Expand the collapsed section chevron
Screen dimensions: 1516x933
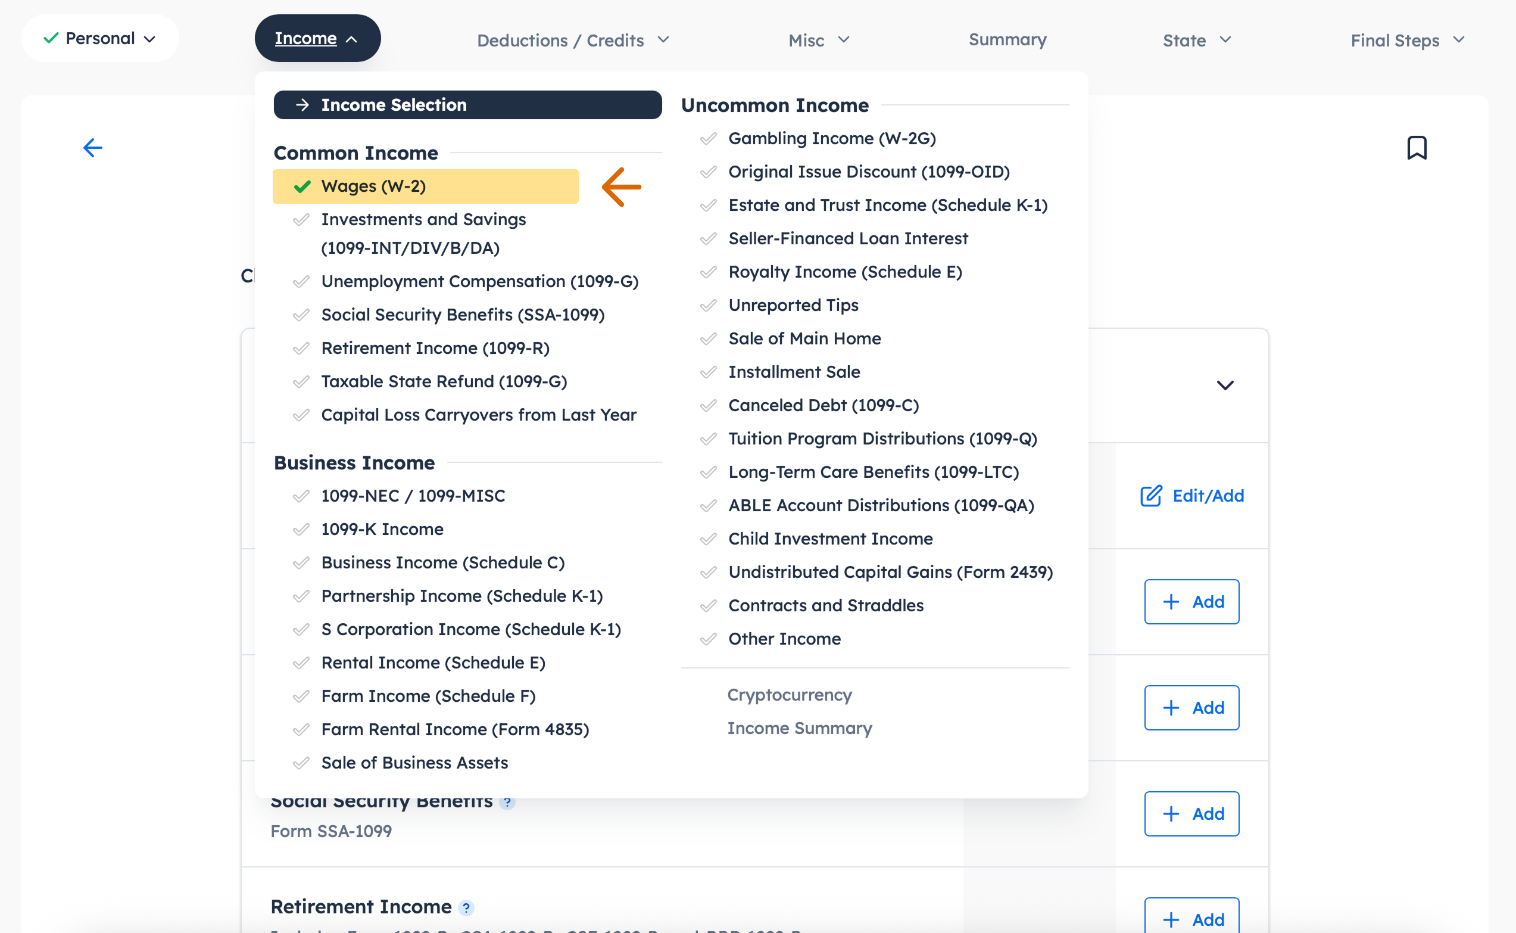[x=1225, y=385]
